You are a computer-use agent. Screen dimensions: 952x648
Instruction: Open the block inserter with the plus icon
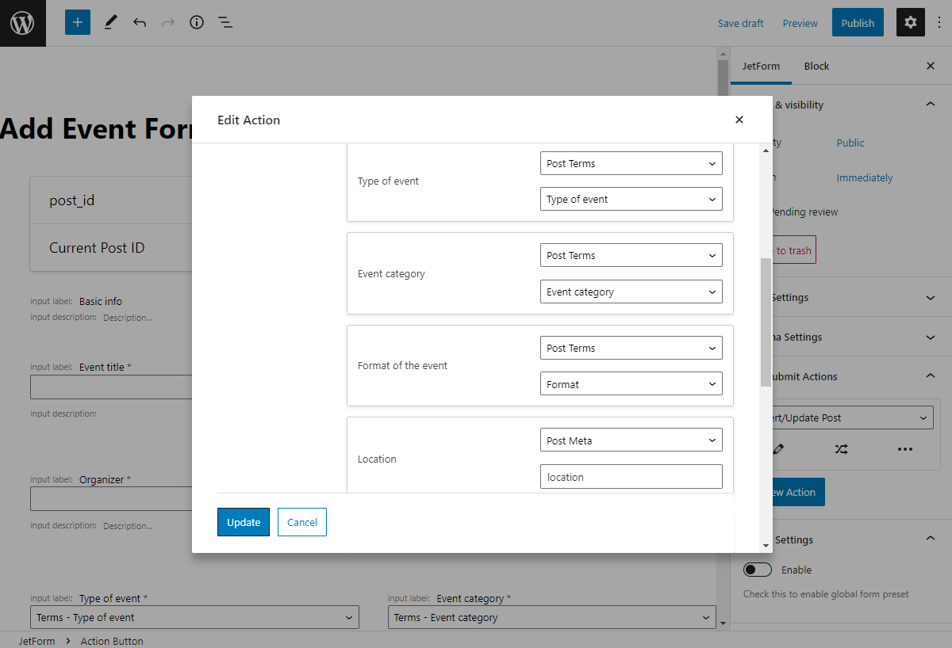click(77, 22)
